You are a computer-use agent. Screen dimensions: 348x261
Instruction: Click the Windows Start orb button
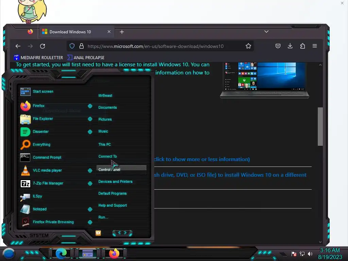click(x=9, y=254)
